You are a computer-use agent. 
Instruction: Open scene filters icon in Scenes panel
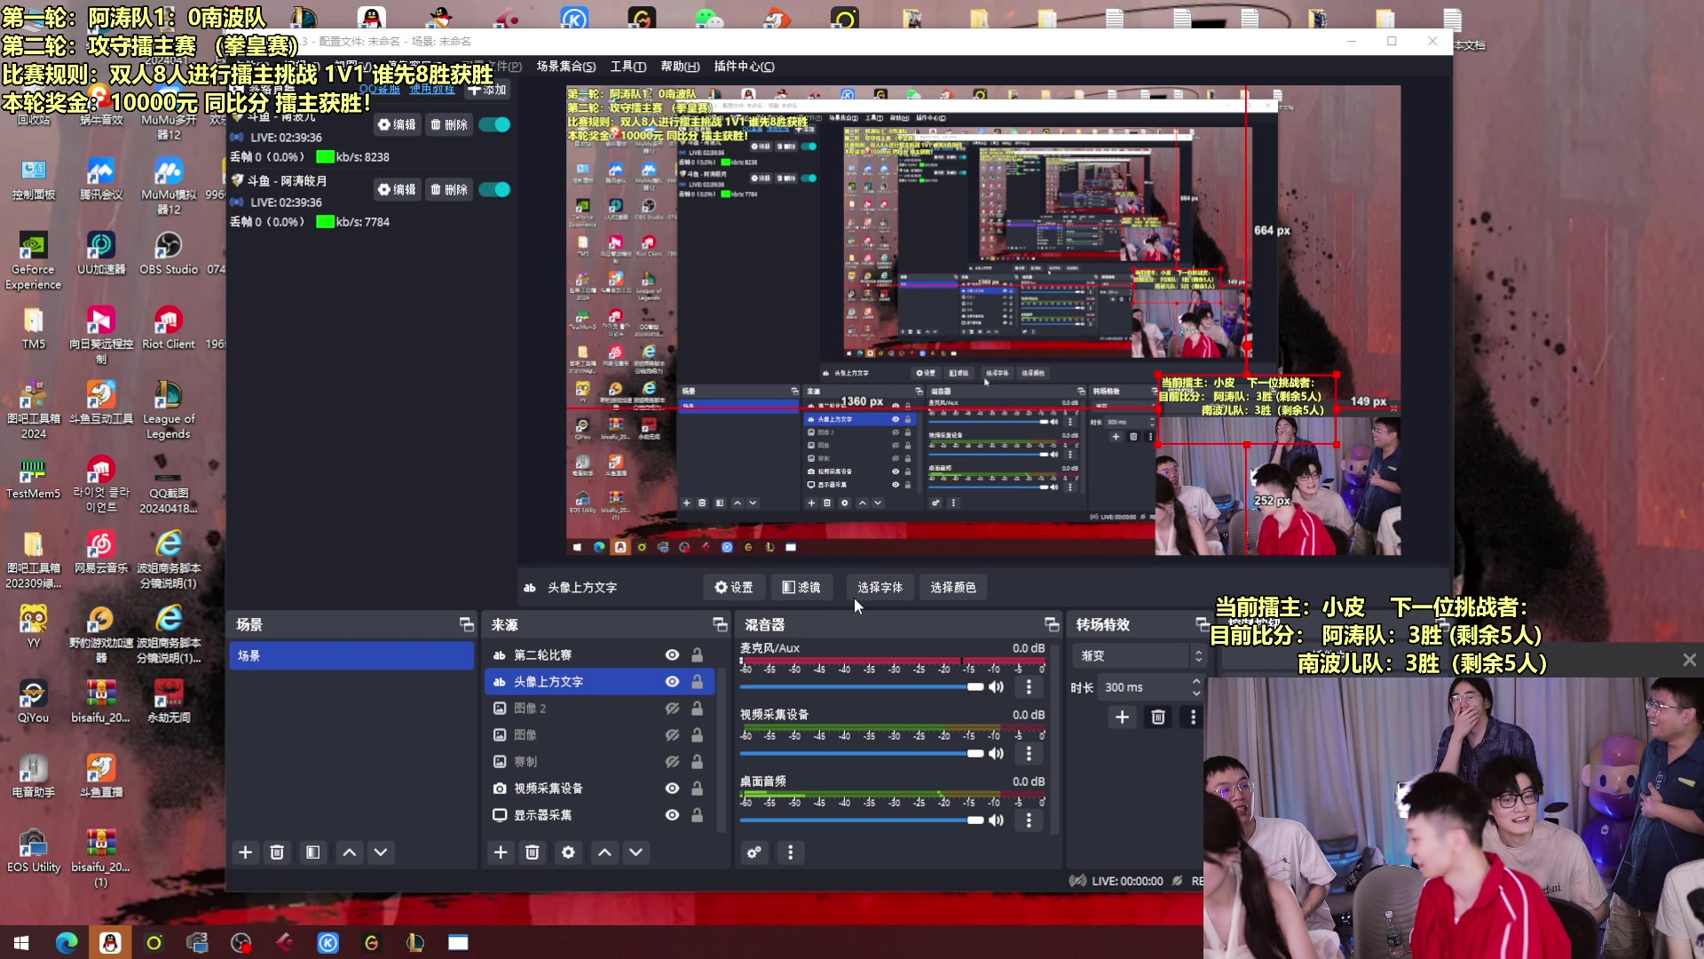[312, 852]
